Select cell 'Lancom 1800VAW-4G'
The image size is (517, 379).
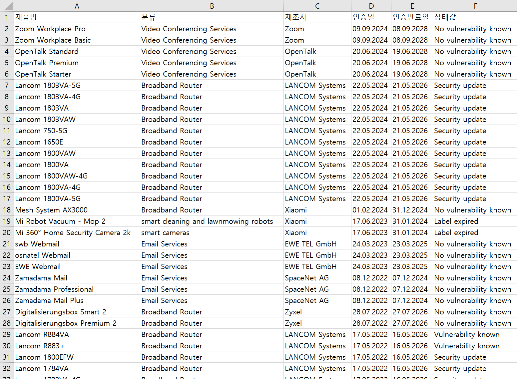coord(77,176)
